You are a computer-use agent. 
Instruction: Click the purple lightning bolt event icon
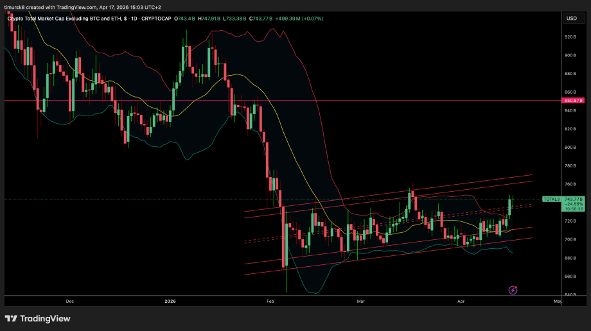[x=513, y=291]
